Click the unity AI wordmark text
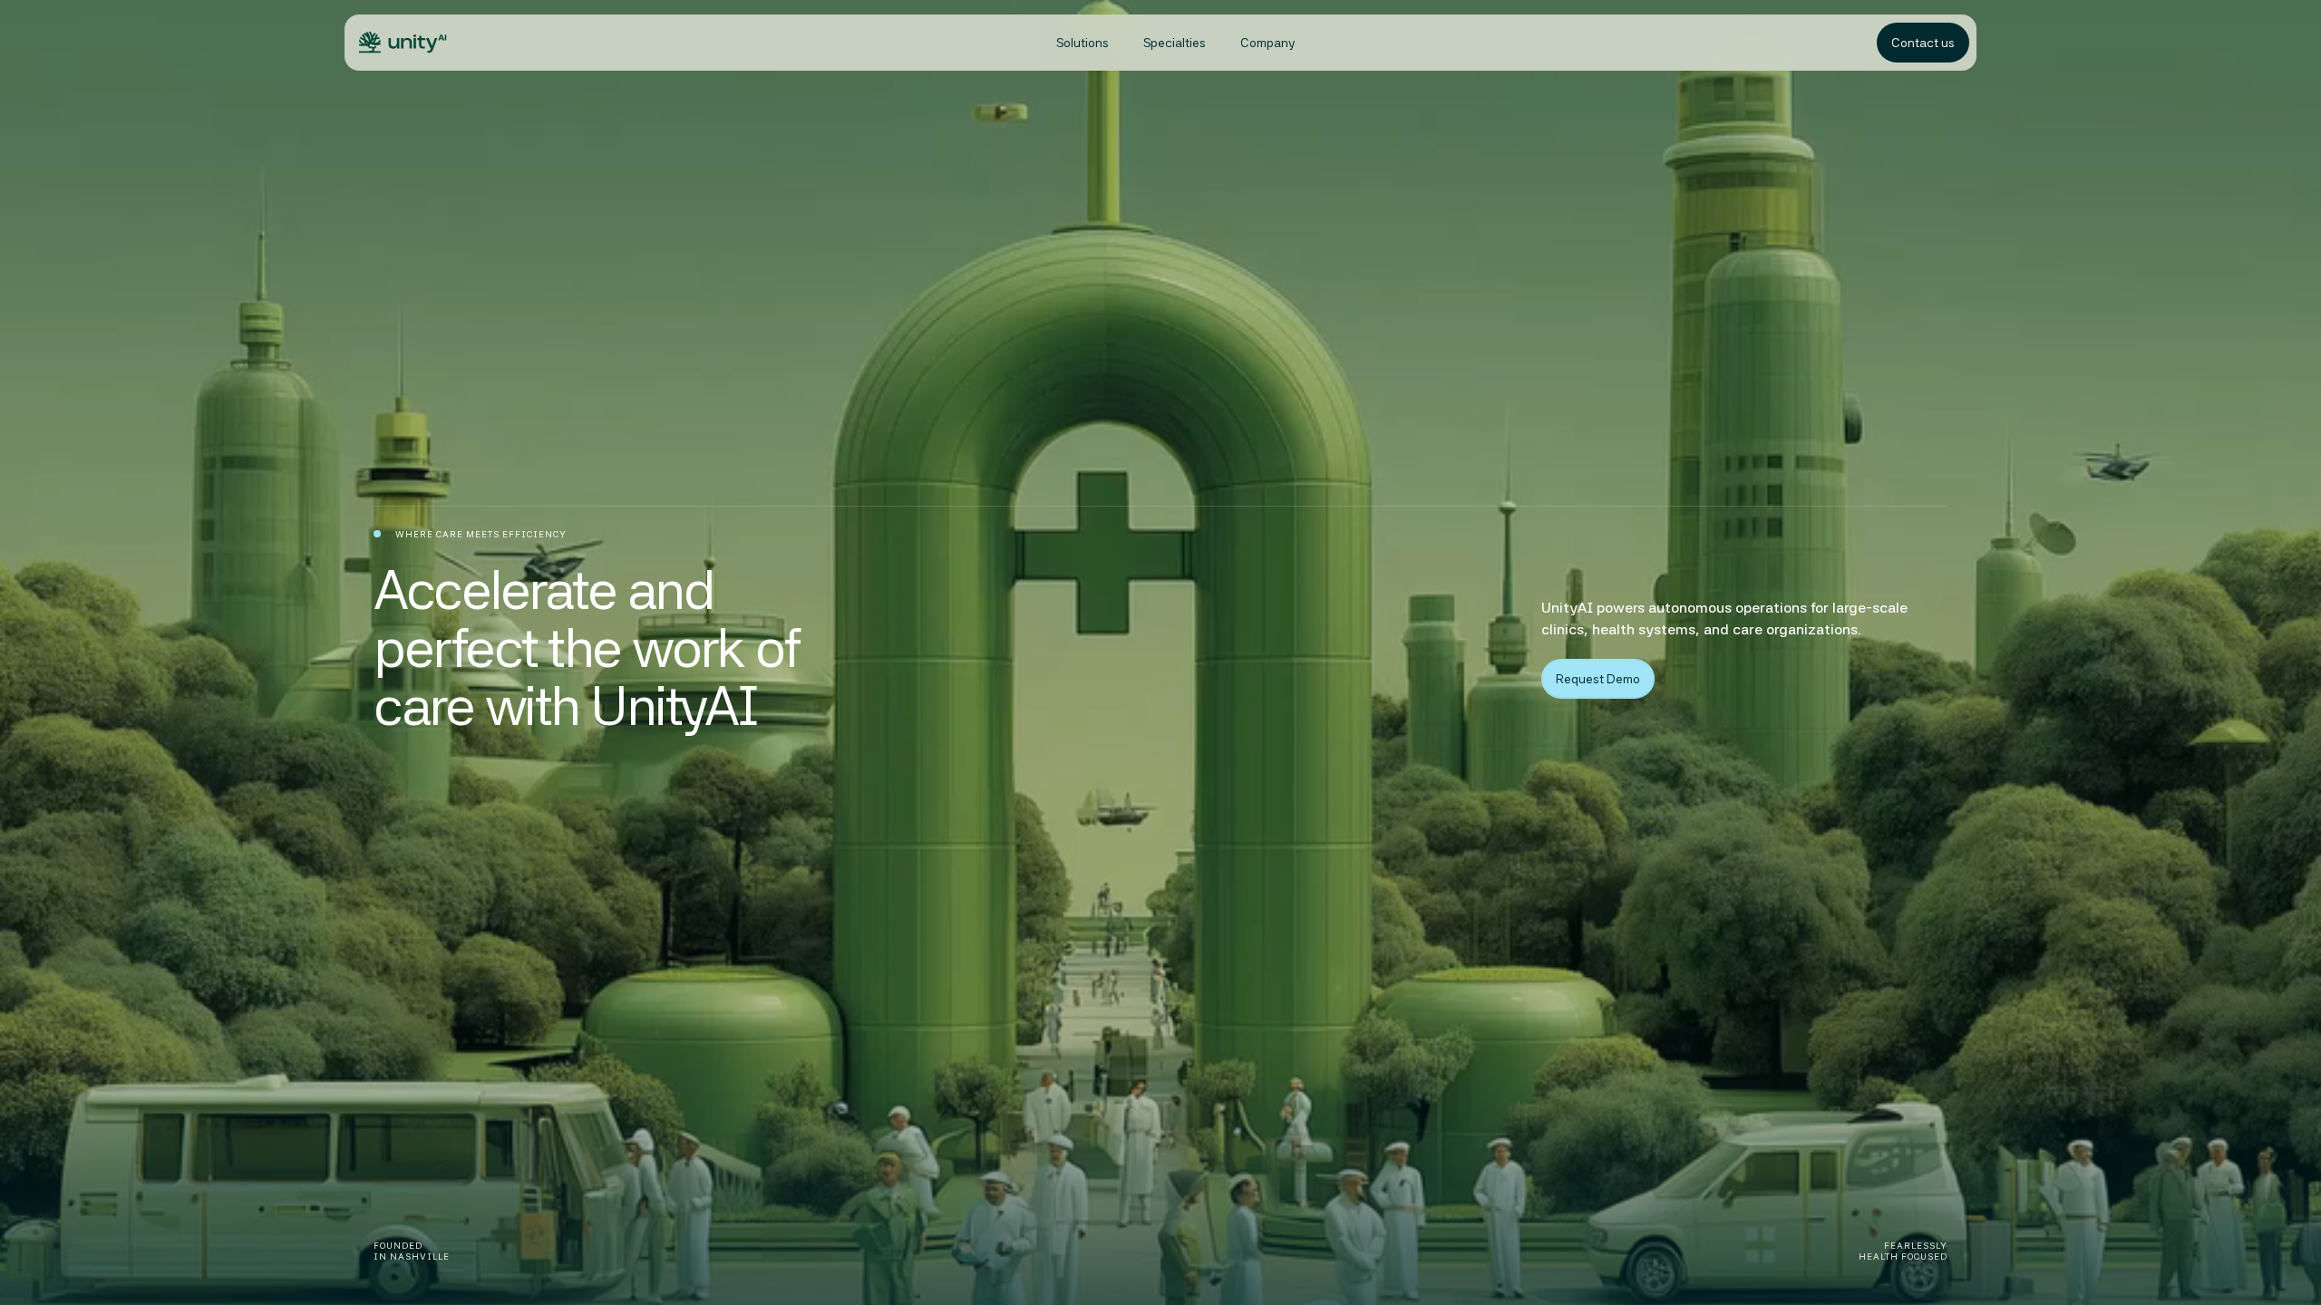2321x1305 pixels. (417, 43)
